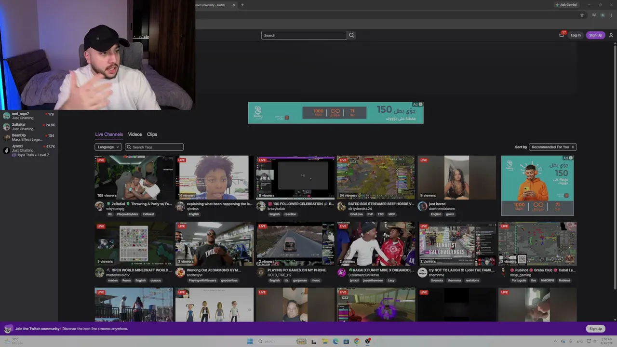617x347 pixels.
Task: Select the Rerun tag
Action: click(126, 280)
